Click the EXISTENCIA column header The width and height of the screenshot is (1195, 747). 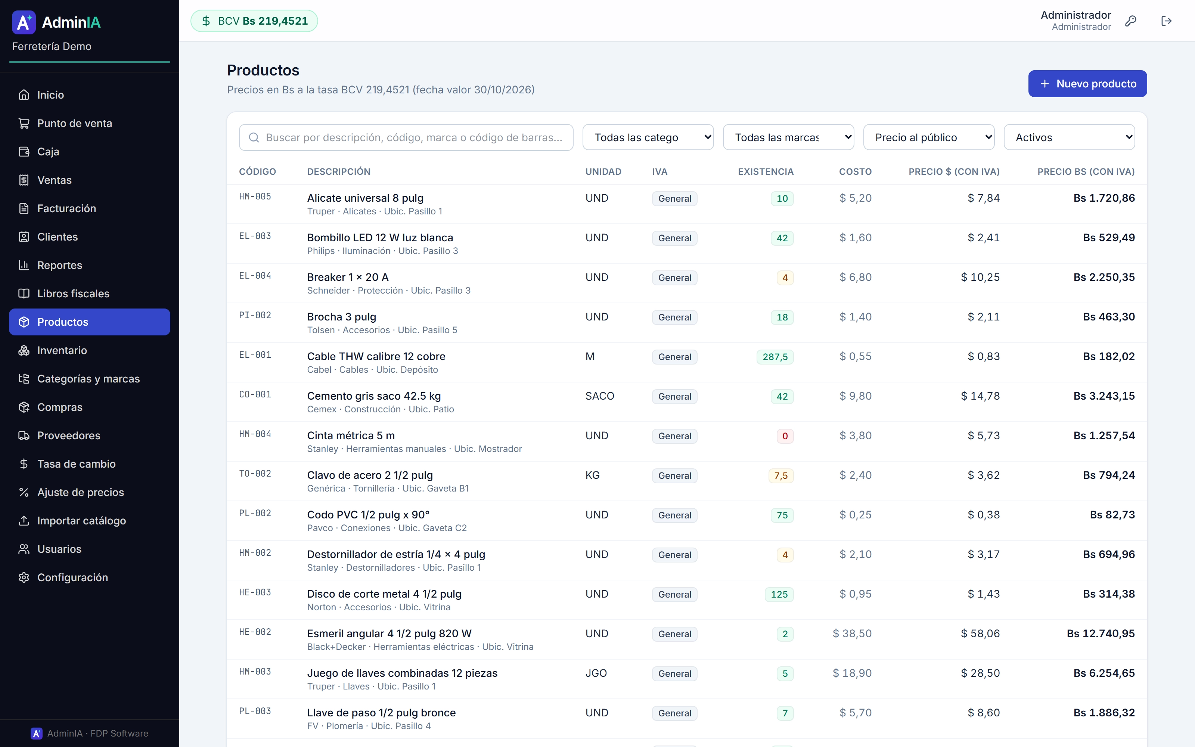tap(766, 171)
